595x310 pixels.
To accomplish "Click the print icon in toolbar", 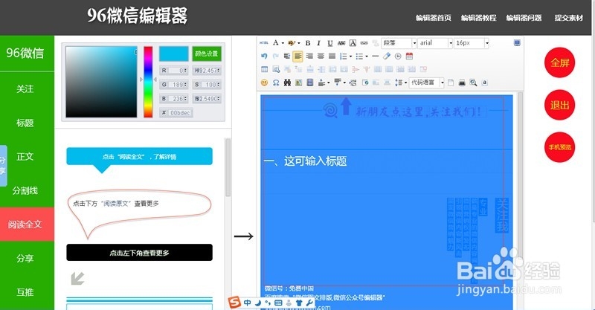I will point(462,83).
